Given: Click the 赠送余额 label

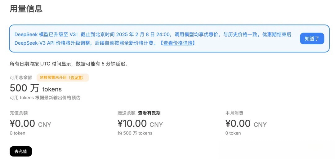Looking at the screenshot, I should coord(127,113).
